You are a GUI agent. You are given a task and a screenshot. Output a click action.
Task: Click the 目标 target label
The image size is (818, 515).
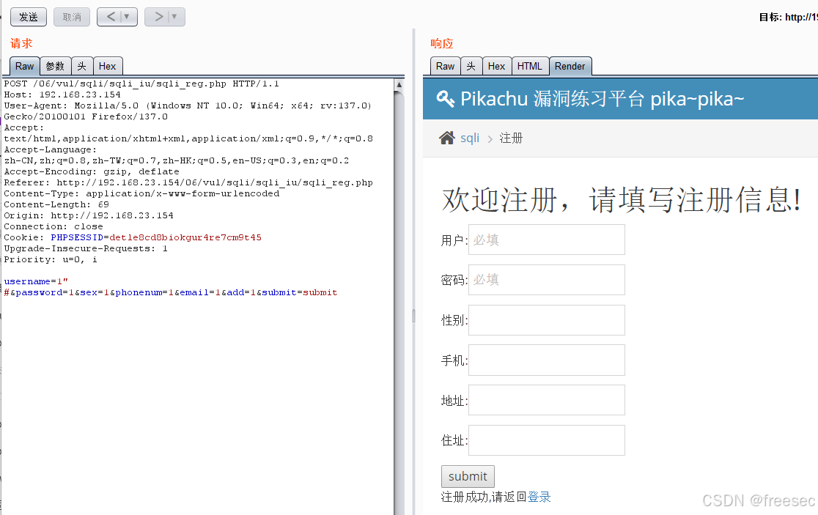click(x=770, y=17)
